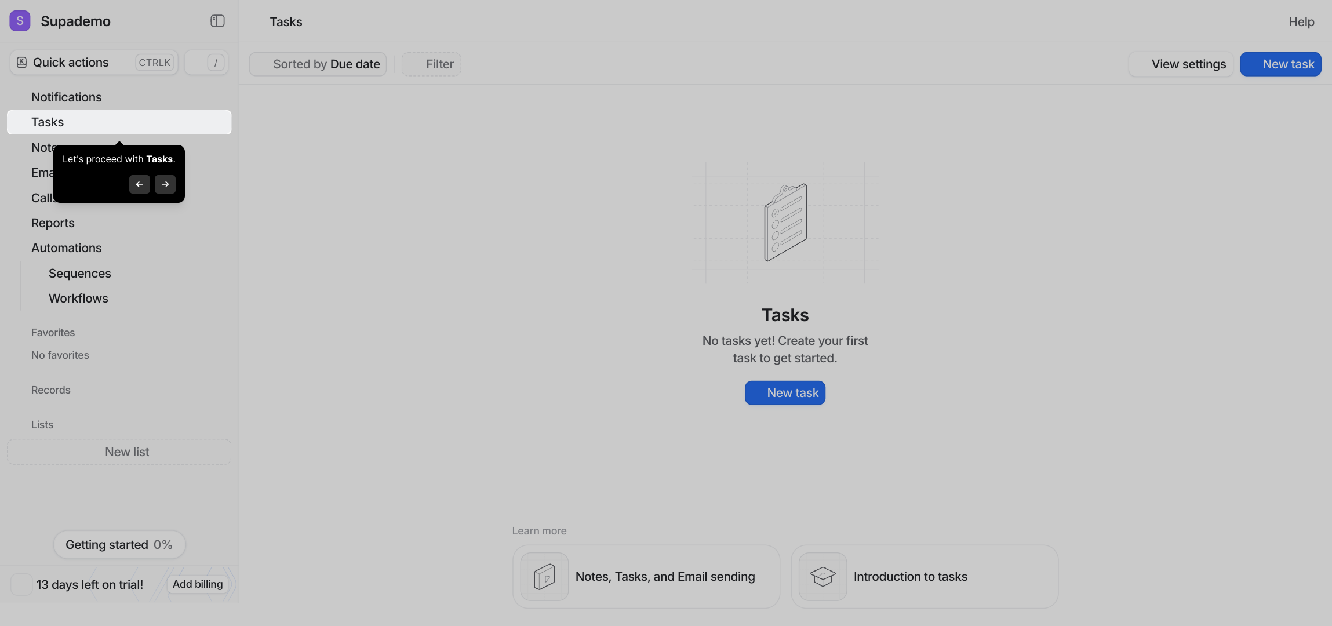1332x626 pixels.
Task: Click 13 days left on trial text
Action: pyautogui.click(x=90, y=585)
